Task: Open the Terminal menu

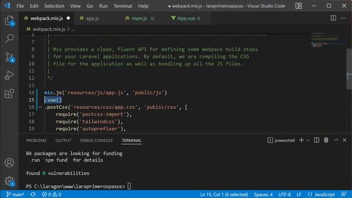Action: tap(123, 6)
